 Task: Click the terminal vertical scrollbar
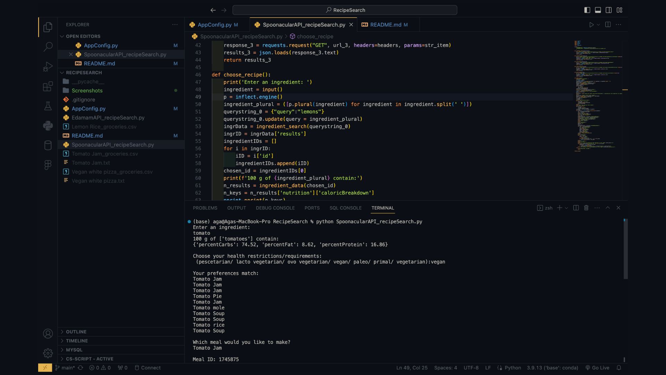[x=625, y=249]
